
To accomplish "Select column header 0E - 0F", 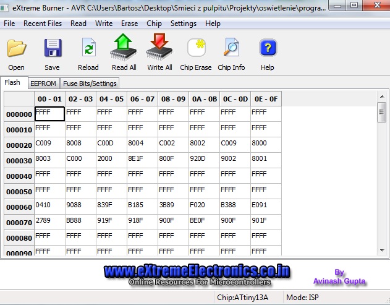I will click(x=266, y=99).
